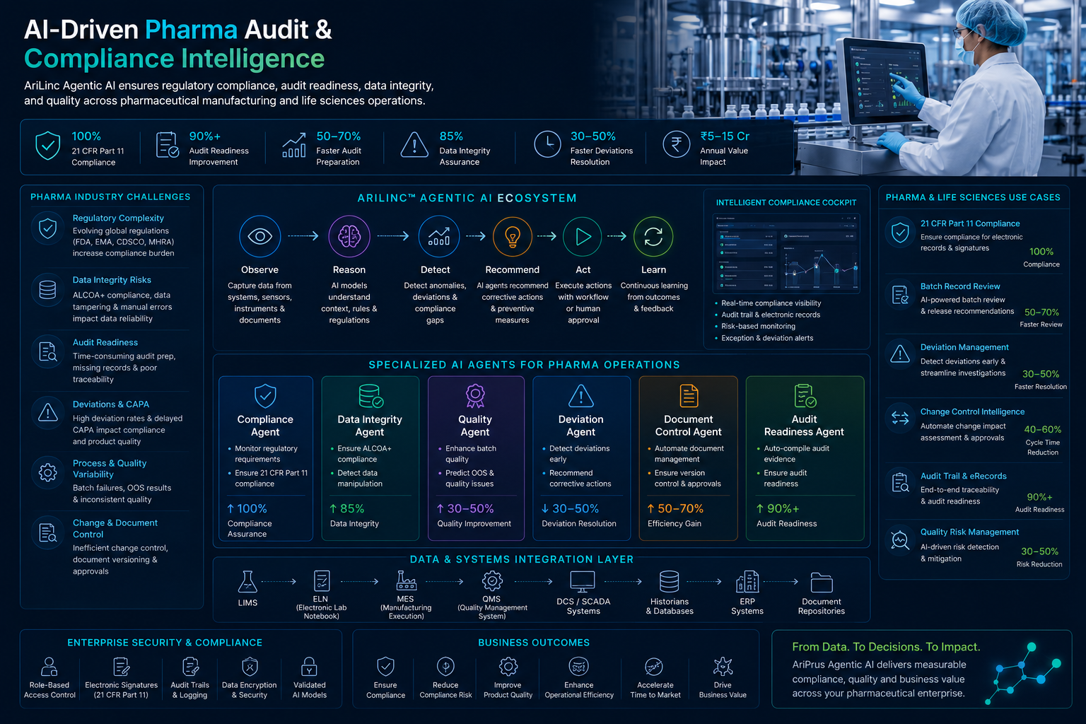Viewport: 1086px width, 724px height.
Task: Open the Compliance Agent card
Action: (x=266, y=459)
